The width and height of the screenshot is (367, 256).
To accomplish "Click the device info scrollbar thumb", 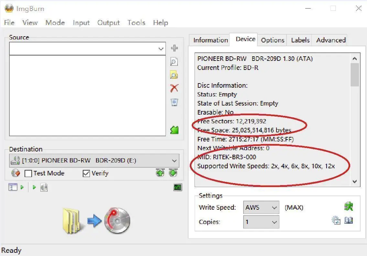I will click(355, 75).
